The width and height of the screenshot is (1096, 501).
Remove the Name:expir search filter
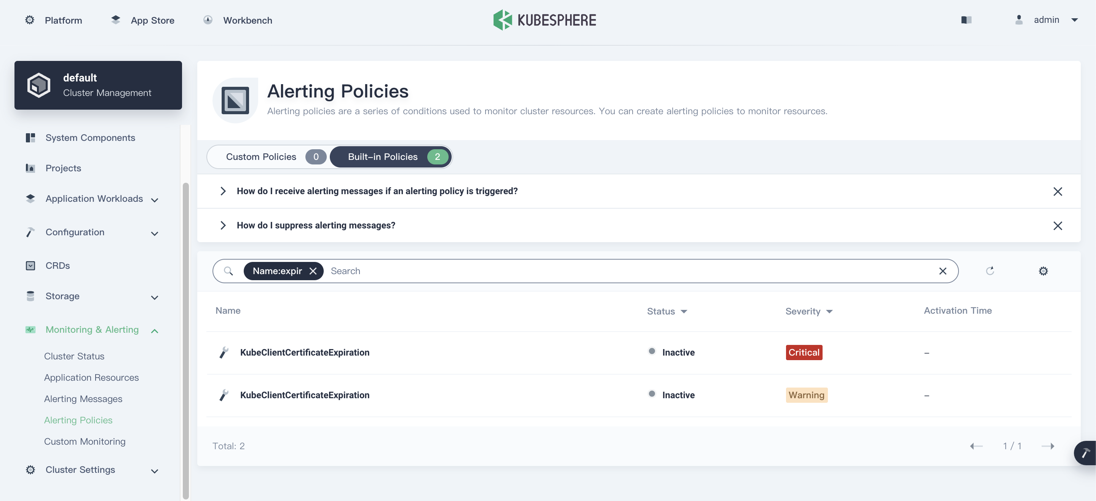[313, 271]
